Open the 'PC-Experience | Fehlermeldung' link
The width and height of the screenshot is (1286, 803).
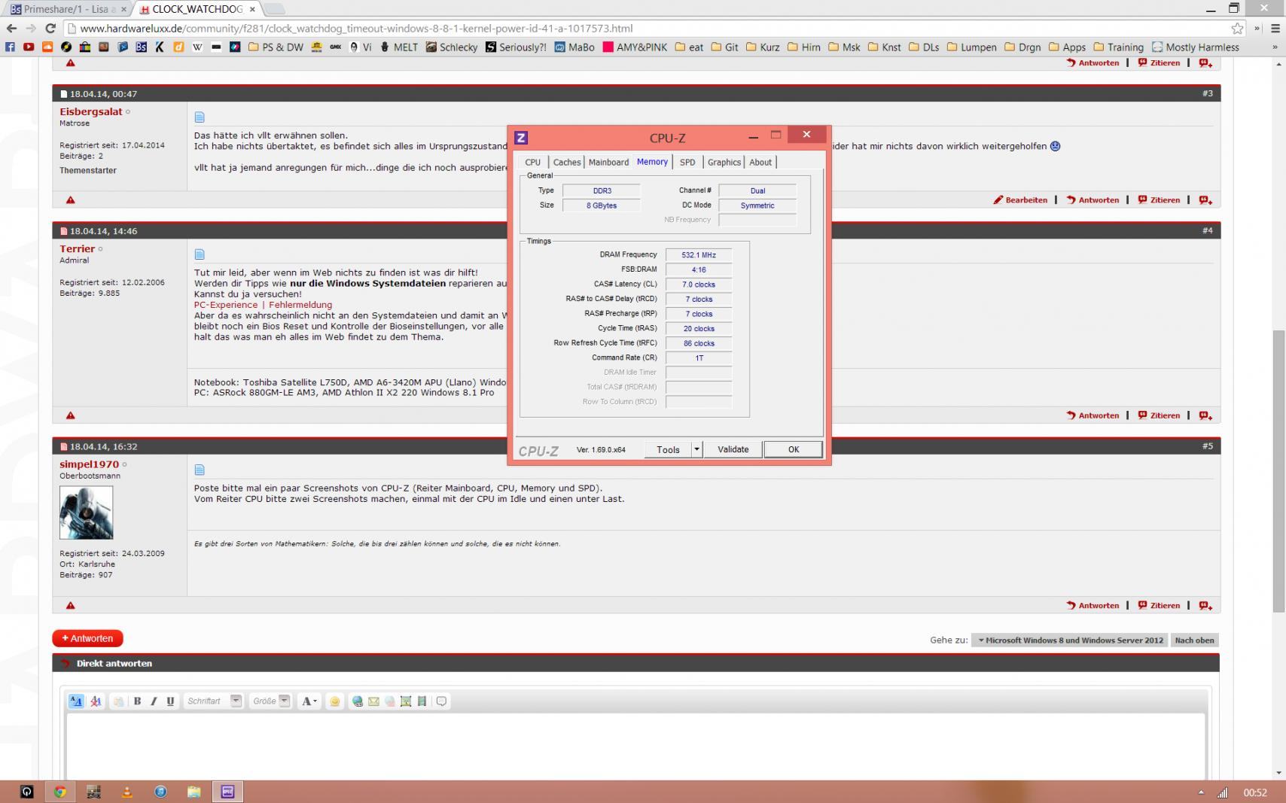[263, 305]
